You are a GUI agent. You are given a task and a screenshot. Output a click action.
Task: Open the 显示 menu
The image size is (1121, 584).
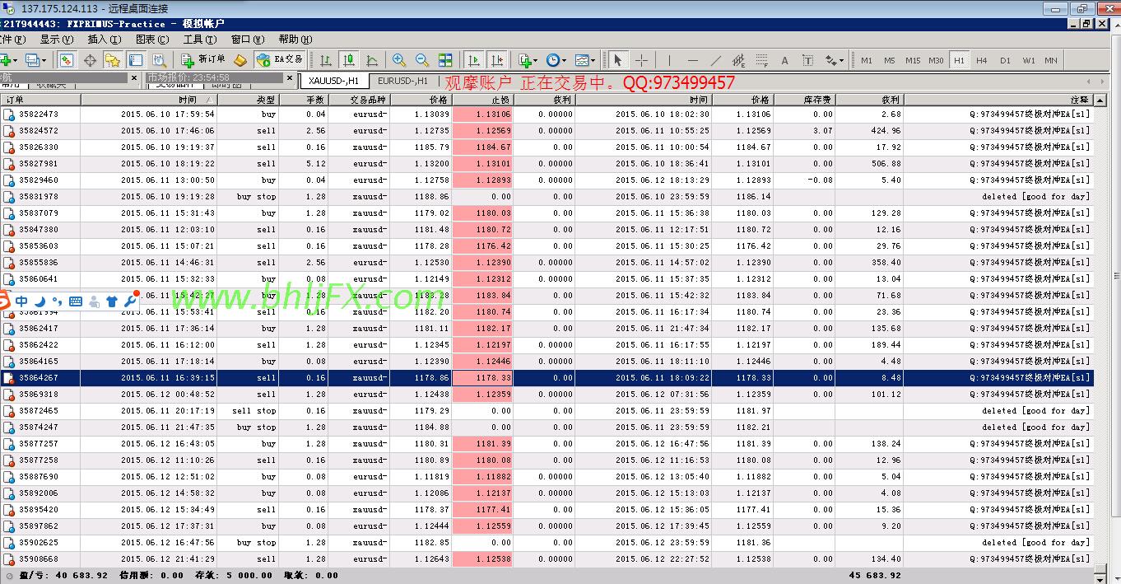pyautogui.click(x=56, y=39)
